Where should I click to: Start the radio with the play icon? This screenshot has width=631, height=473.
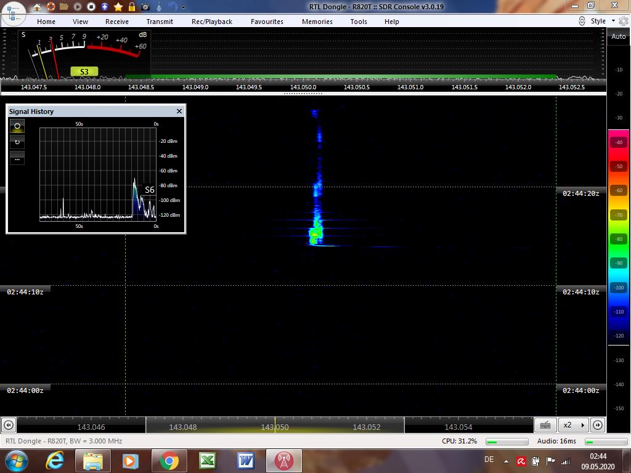click(77, 7)
